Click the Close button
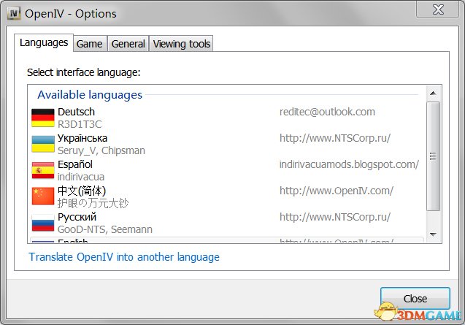465x325 pixels. click(x=415, y=298)
